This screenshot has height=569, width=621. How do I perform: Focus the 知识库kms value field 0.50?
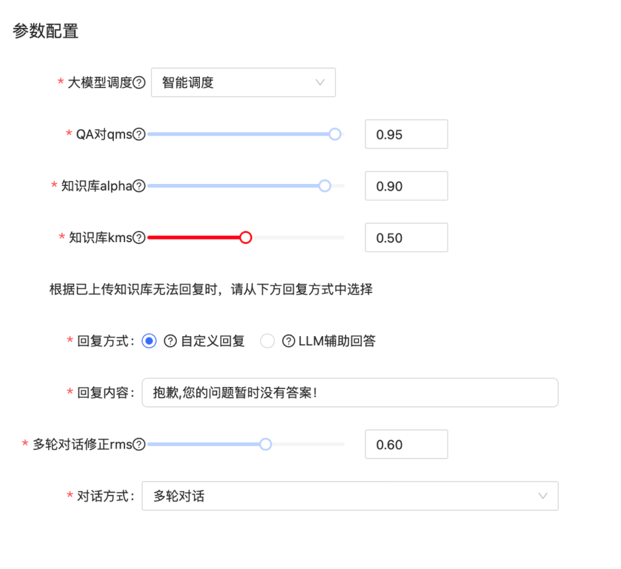tap(406, 238)
